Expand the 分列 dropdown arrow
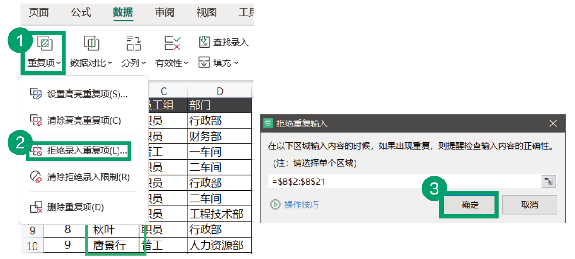Image resolution: width=575 pixels, height=259 pixels. coord(144,63)
